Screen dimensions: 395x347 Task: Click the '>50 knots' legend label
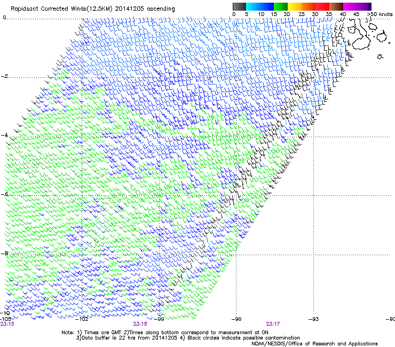point(380,14)
